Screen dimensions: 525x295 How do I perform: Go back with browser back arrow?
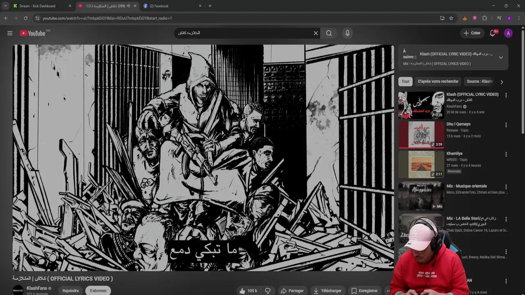coord(6,18)
